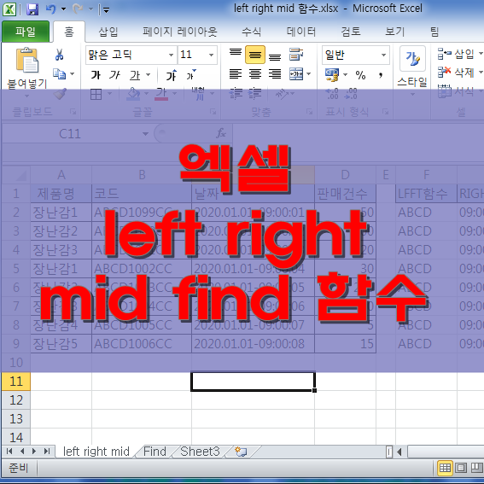Toggle middle vertical alignment
Image resolution: width=484 pixels, height=484 pixels.
(x=255, y=55)
